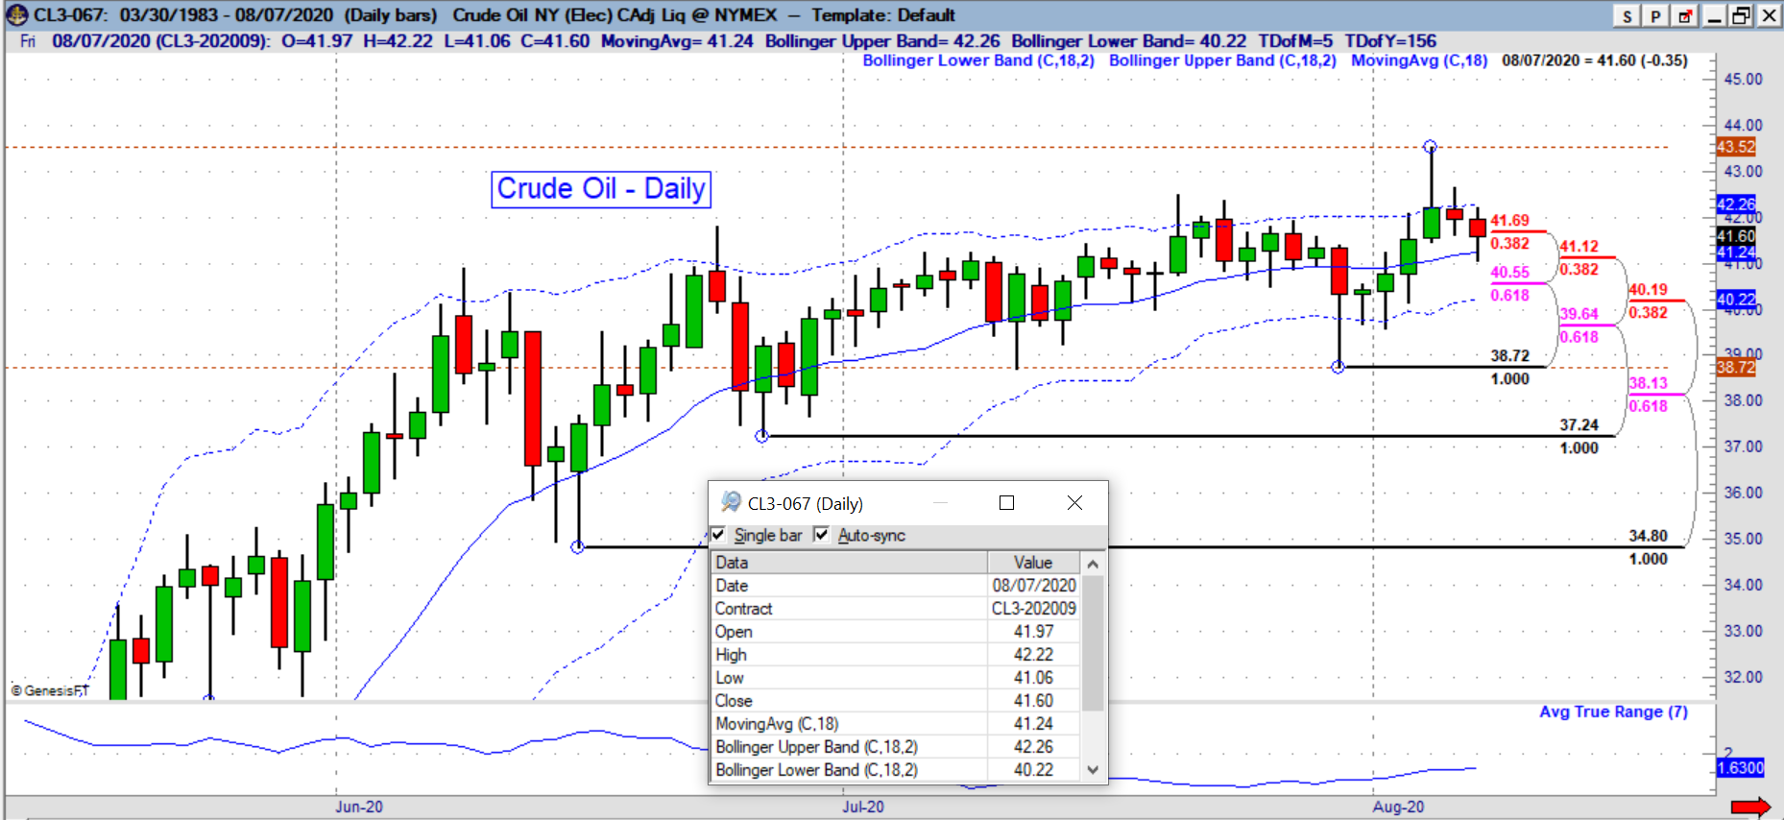Image resolution: width=1784 pixels, height=820 pixels.
Task: Click the red scroll-right arrow at chart bottom
Action: (x=1750, y=807)
